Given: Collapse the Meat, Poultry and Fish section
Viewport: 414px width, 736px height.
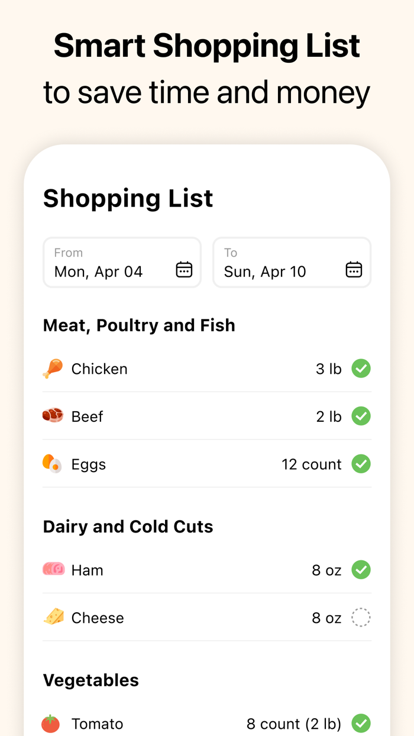Looking at the screenshot, I should tap(138, 325).
